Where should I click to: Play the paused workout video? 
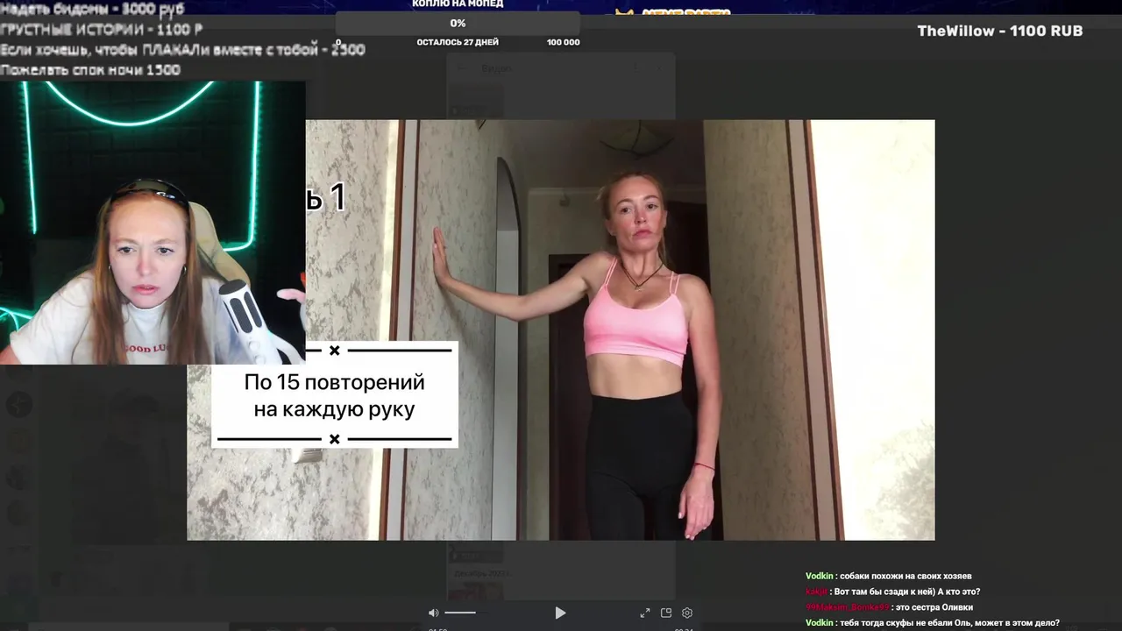(560, 613)
